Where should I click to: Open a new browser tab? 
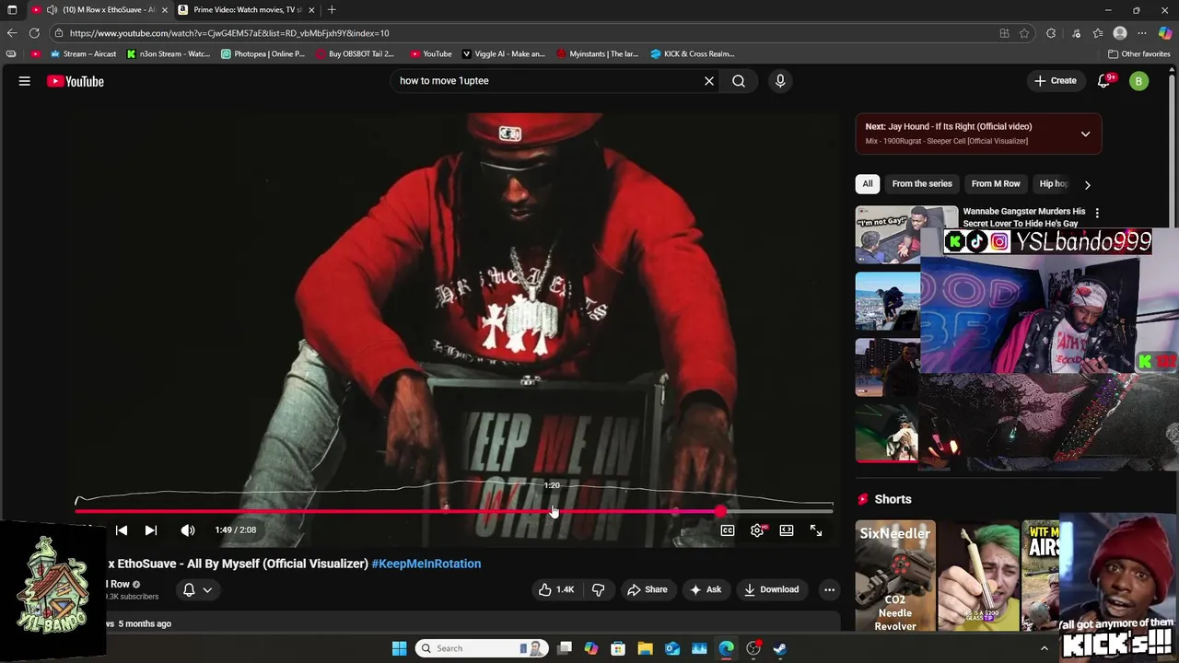(332, 10)
